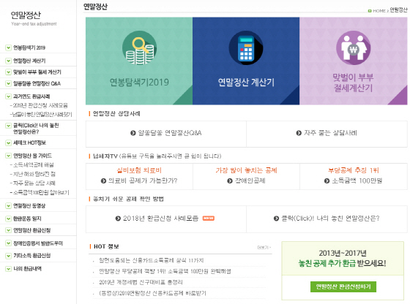410x304 pixels.
Task: Expand the 연말정산 올 가이드 sidebar section
Action: [x=8, y=156]
